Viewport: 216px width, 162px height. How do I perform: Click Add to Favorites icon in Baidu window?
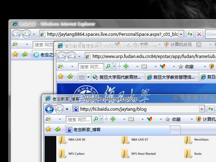[58, 129]
